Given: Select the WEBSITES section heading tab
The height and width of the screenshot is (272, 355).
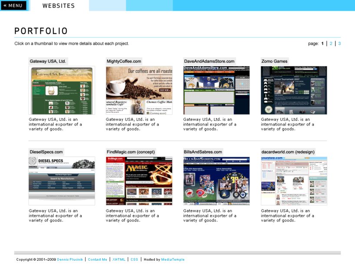Looking at the screenshot, I should 58,6.
